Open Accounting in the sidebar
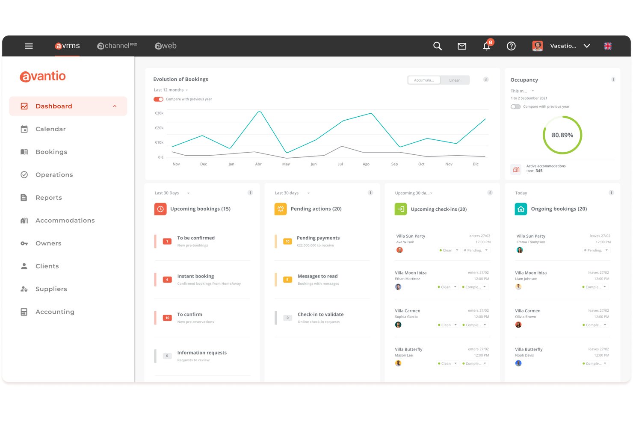This screenshot has height=422, width=633. (x=68, y=312)
